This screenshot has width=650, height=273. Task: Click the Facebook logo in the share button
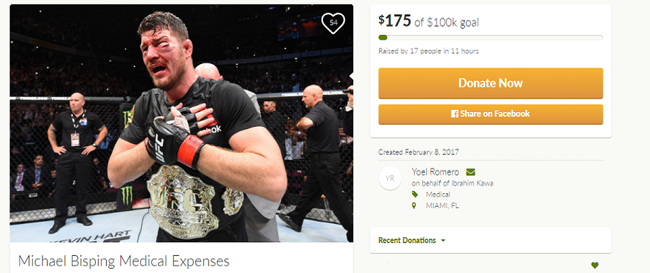pos(455,114)
